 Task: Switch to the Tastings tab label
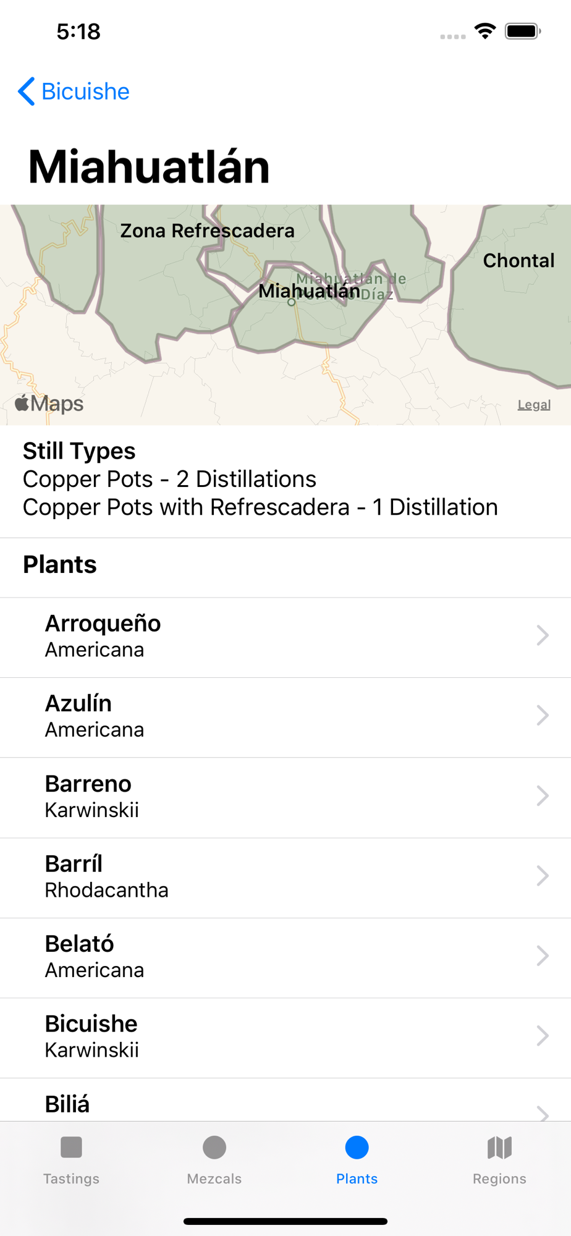pyautogui.click(x=71, y=1179)
